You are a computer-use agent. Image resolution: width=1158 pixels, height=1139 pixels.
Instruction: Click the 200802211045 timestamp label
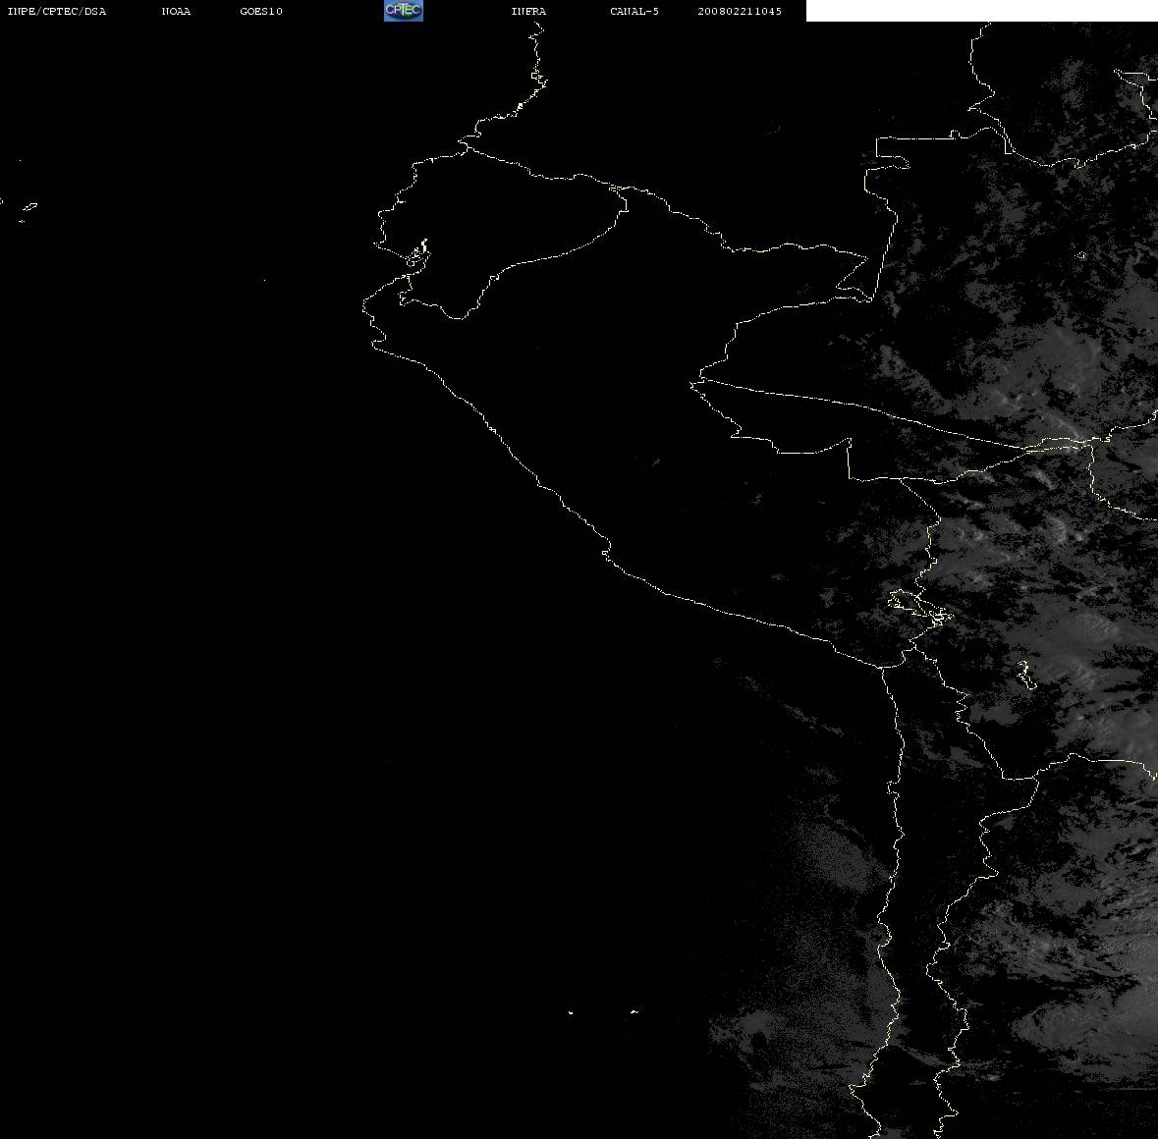click(740, 11)
